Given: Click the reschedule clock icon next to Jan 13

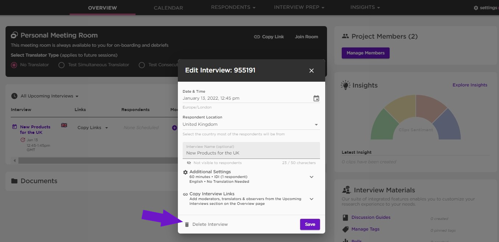Looking at the screenshot, I should [23, 140].
